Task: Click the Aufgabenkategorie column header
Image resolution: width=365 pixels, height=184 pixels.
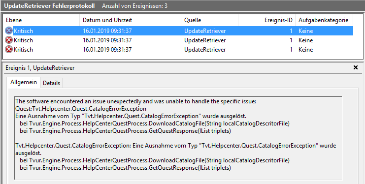Action: click(x=324, y=20)
